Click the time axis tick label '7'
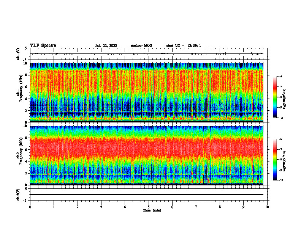Screen dimensions: 301x232 pyautogui.click(x=196, y=207)
